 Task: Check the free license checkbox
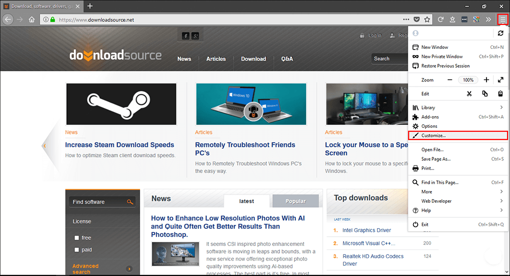point(77,238)
